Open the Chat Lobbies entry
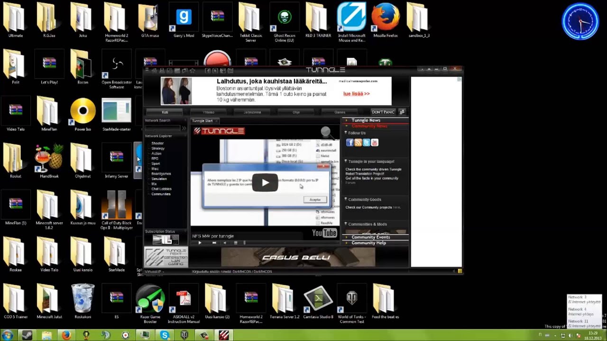The height and width of the screenshot is (341, 607). 161,189
